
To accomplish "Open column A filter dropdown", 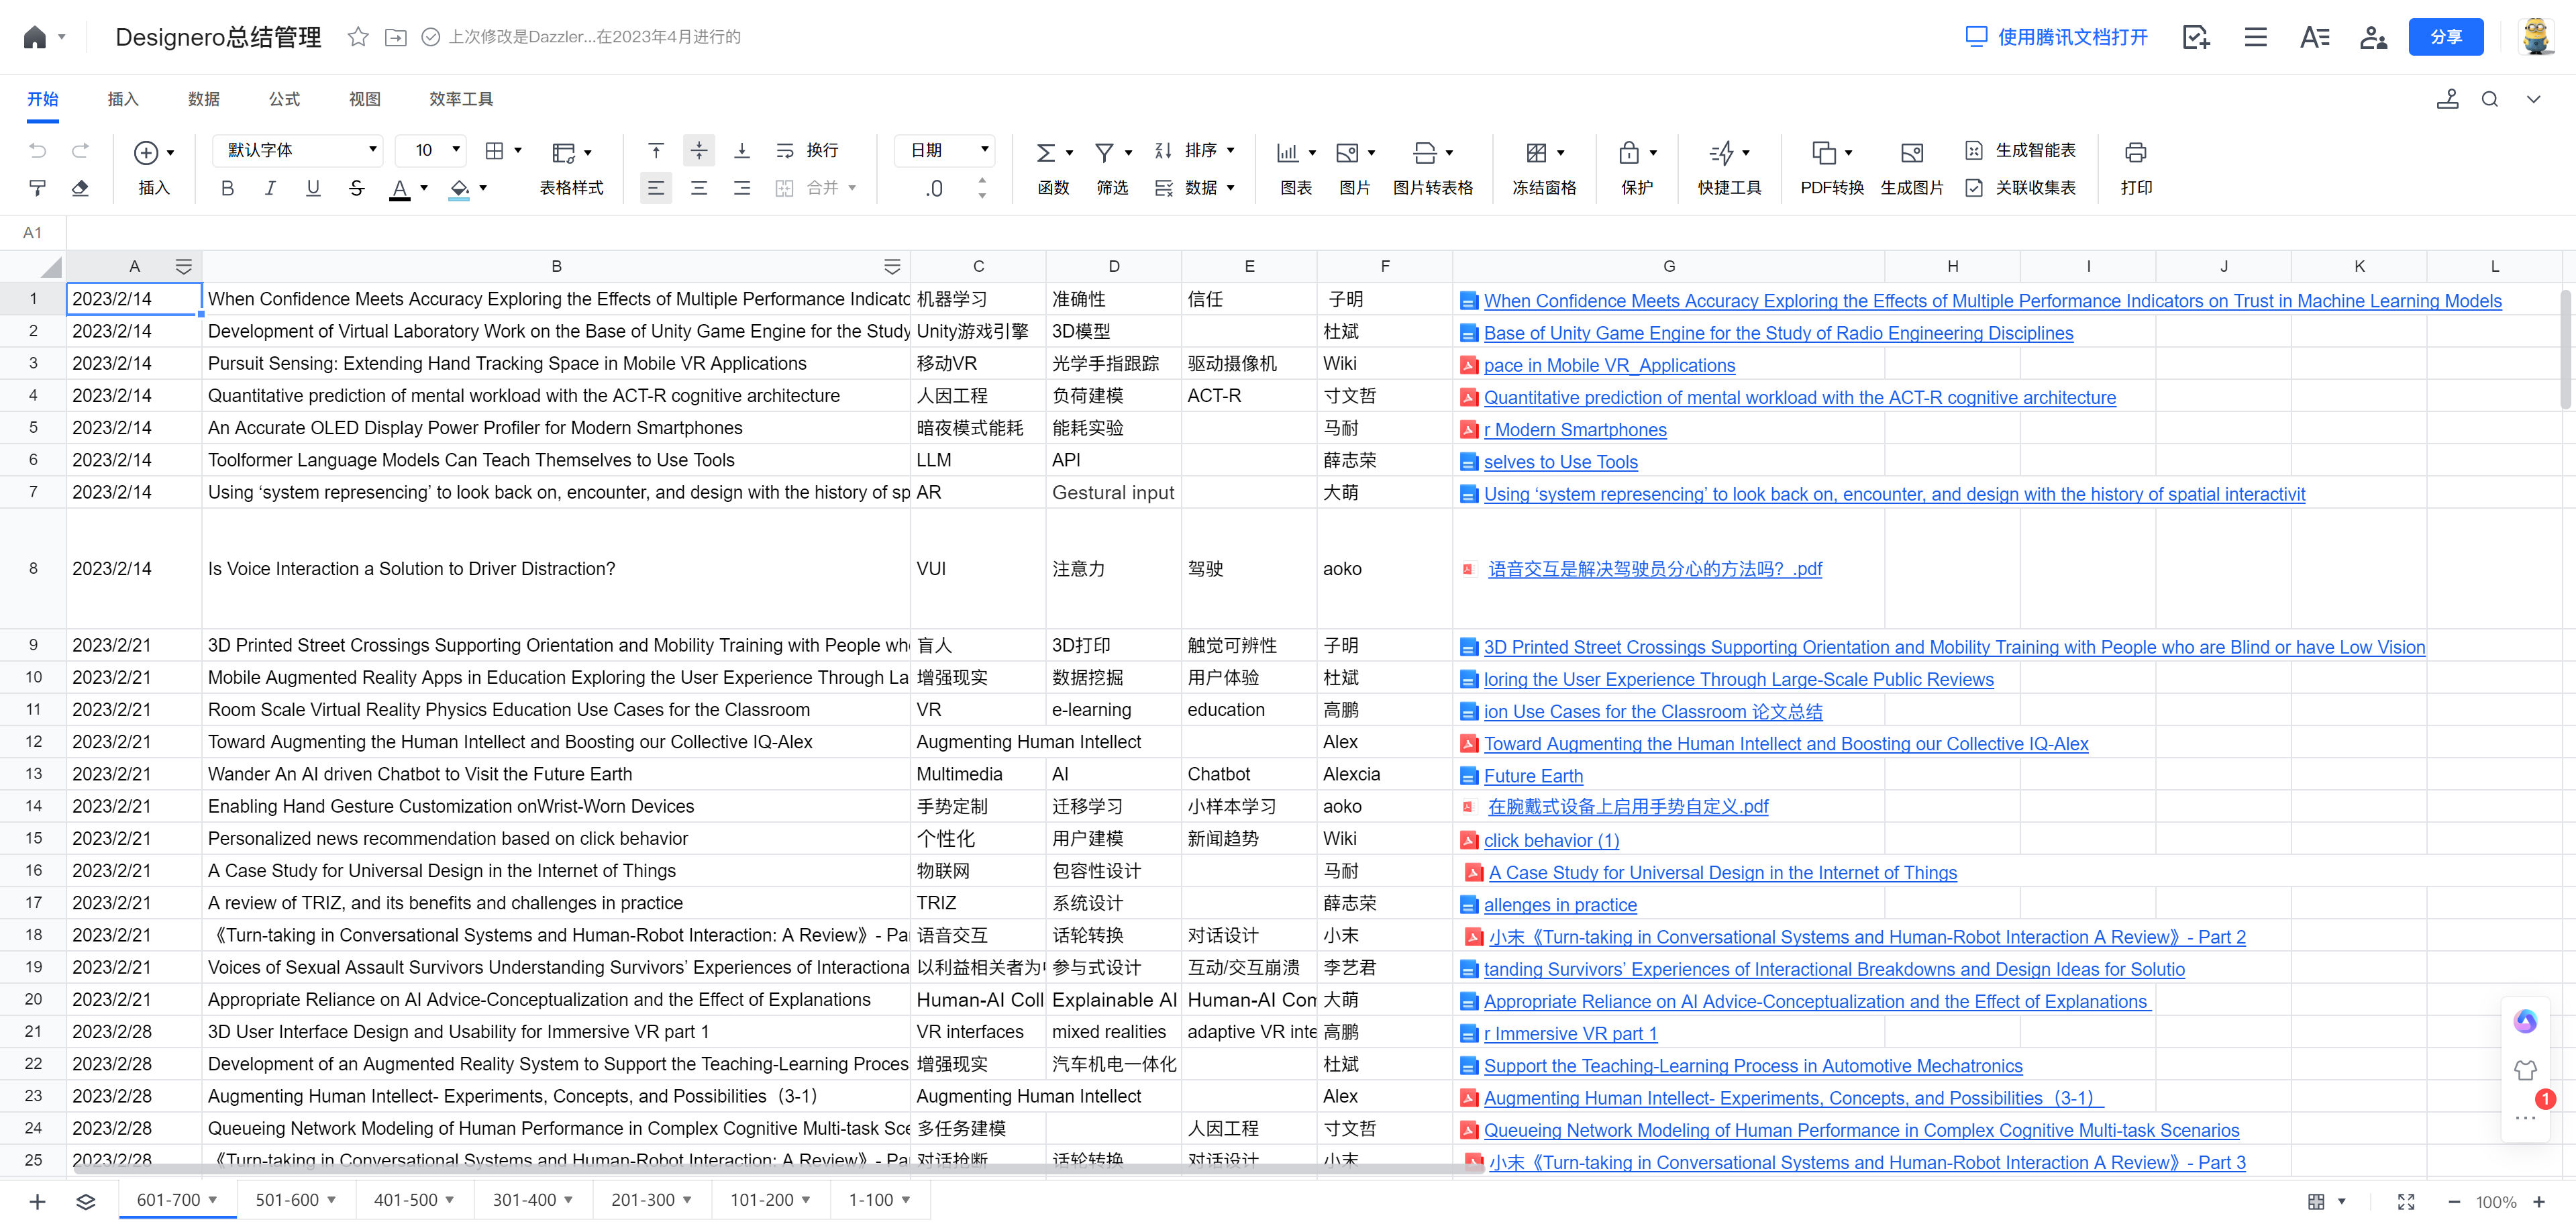I will [x=184, y=267].
